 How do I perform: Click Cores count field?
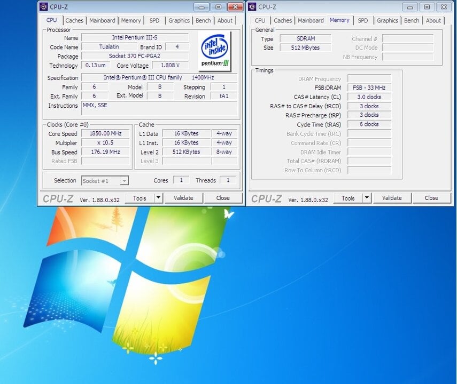coord(181,180)
